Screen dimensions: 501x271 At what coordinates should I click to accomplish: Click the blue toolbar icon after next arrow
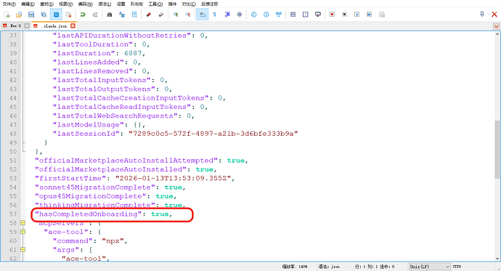pyautogui.click(x=279, y=15)
